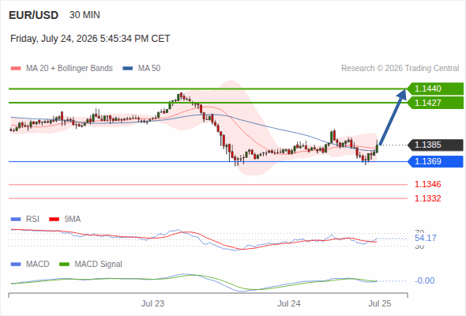Click the MACD value -0.00 label
Viewport: 466px width, 316px height.
pos(424,280)
